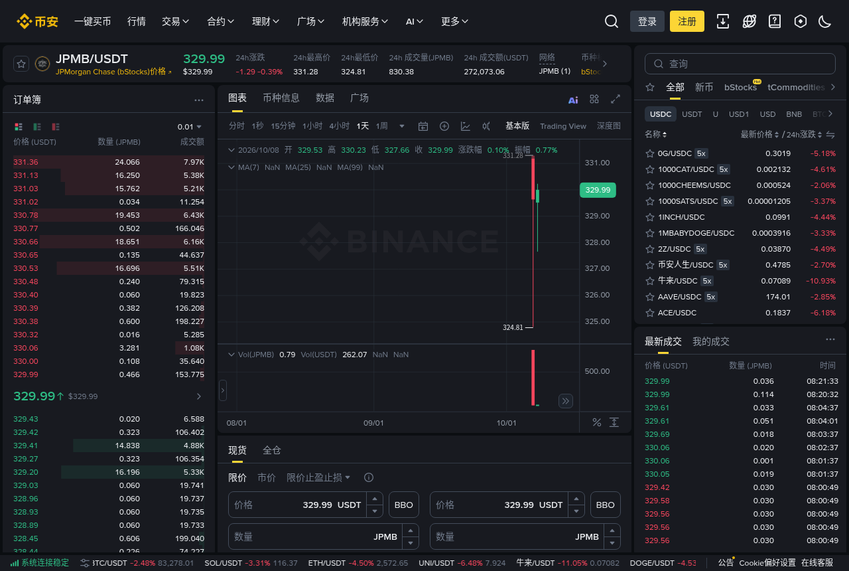Open the 限价止盈止损 order type dropdown
849x571 pixels.
tap(318, 477)
